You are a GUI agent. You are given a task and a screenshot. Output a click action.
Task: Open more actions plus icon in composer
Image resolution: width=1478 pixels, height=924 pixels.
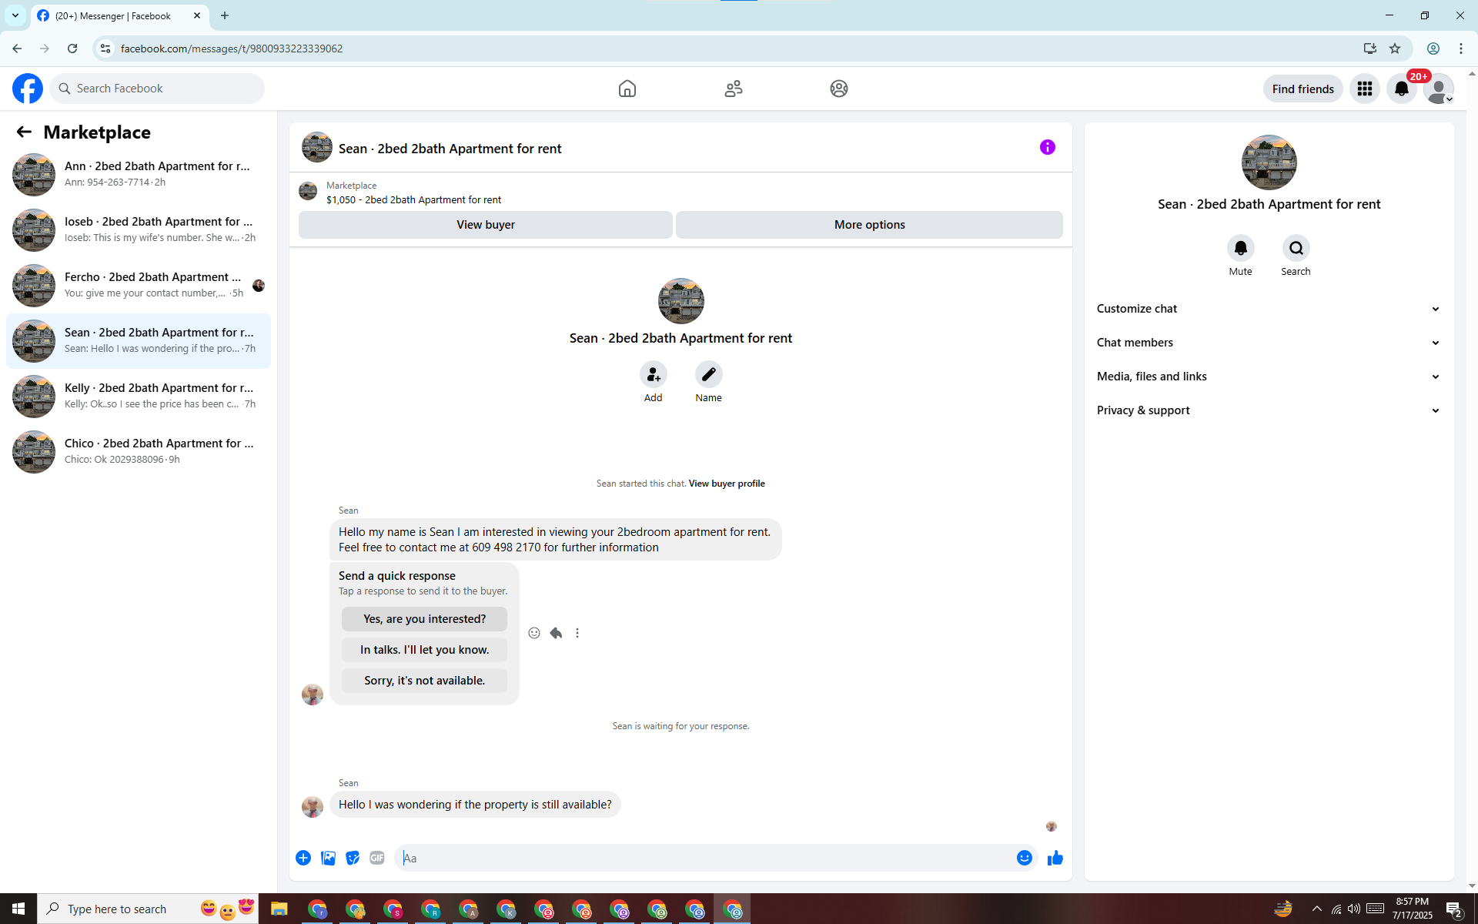coord(303,858)
